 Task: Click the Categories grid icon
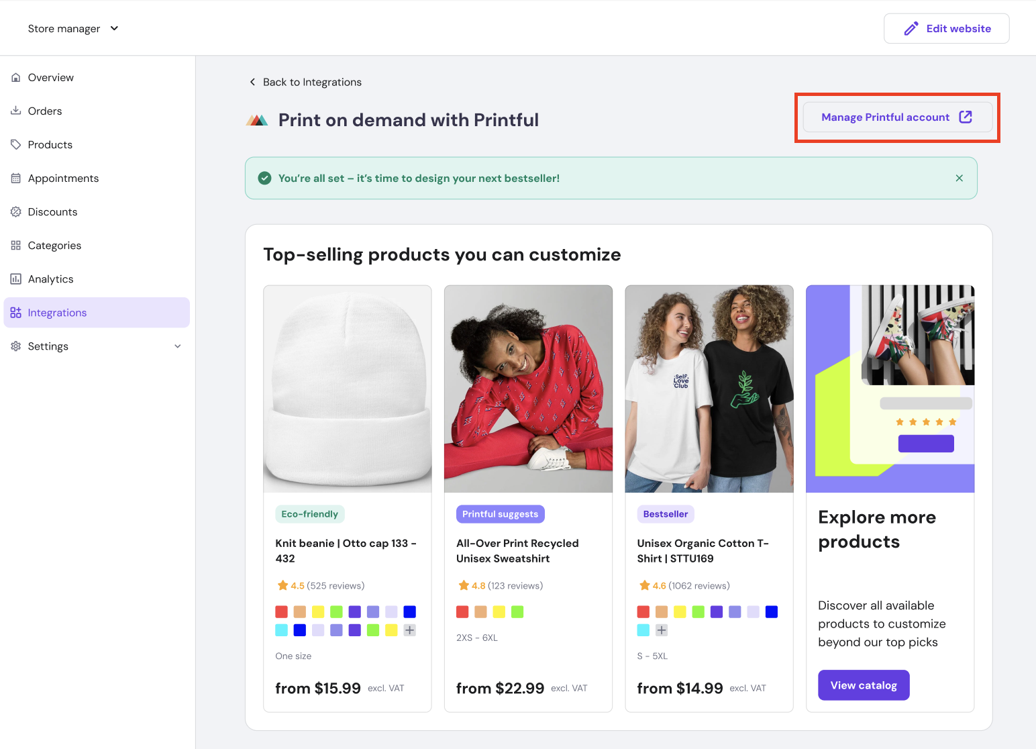(x=16, y=246)
